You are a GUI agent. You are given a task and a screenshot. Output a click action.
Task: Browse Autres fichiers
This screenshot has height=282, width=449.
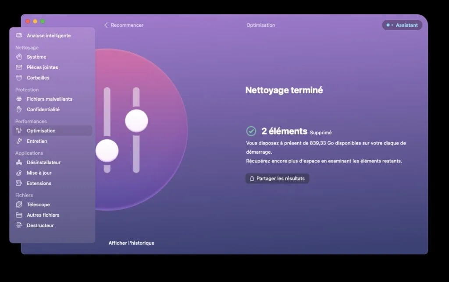click(42, 215)
